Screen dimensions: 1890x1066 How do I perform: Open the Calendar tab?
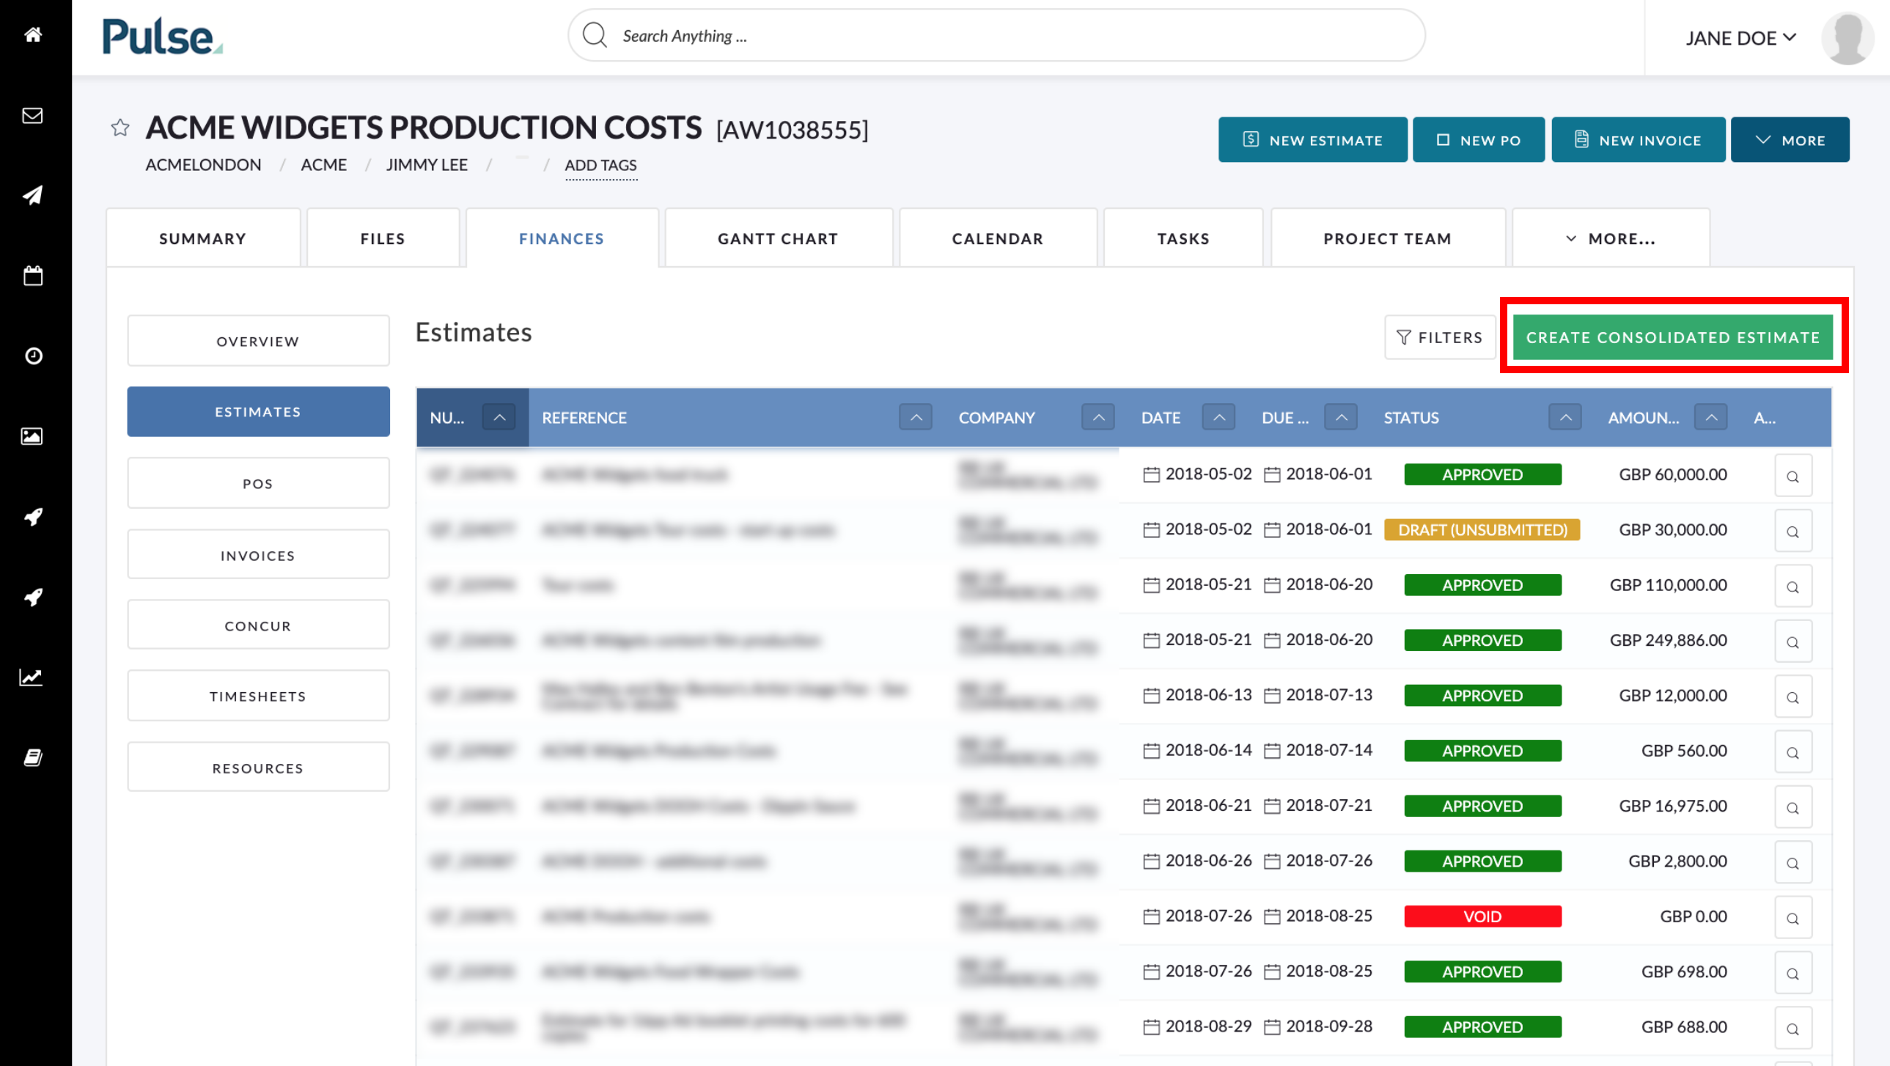(x=998, y=238)
